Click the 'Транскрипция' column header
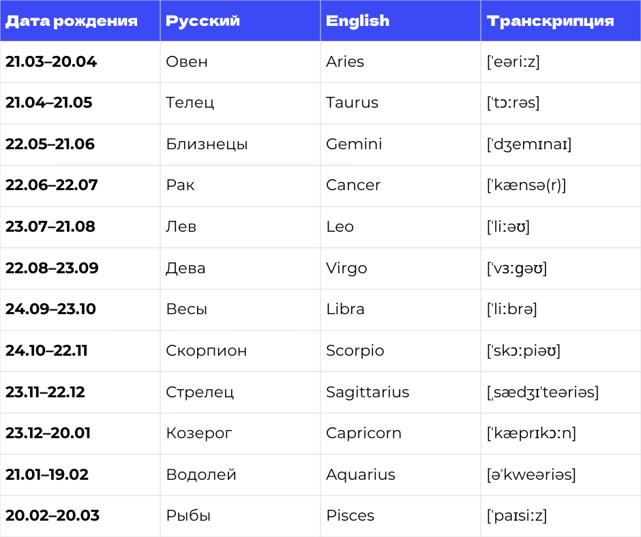Viewport: 641px width, 537px height. click(550, 21)
